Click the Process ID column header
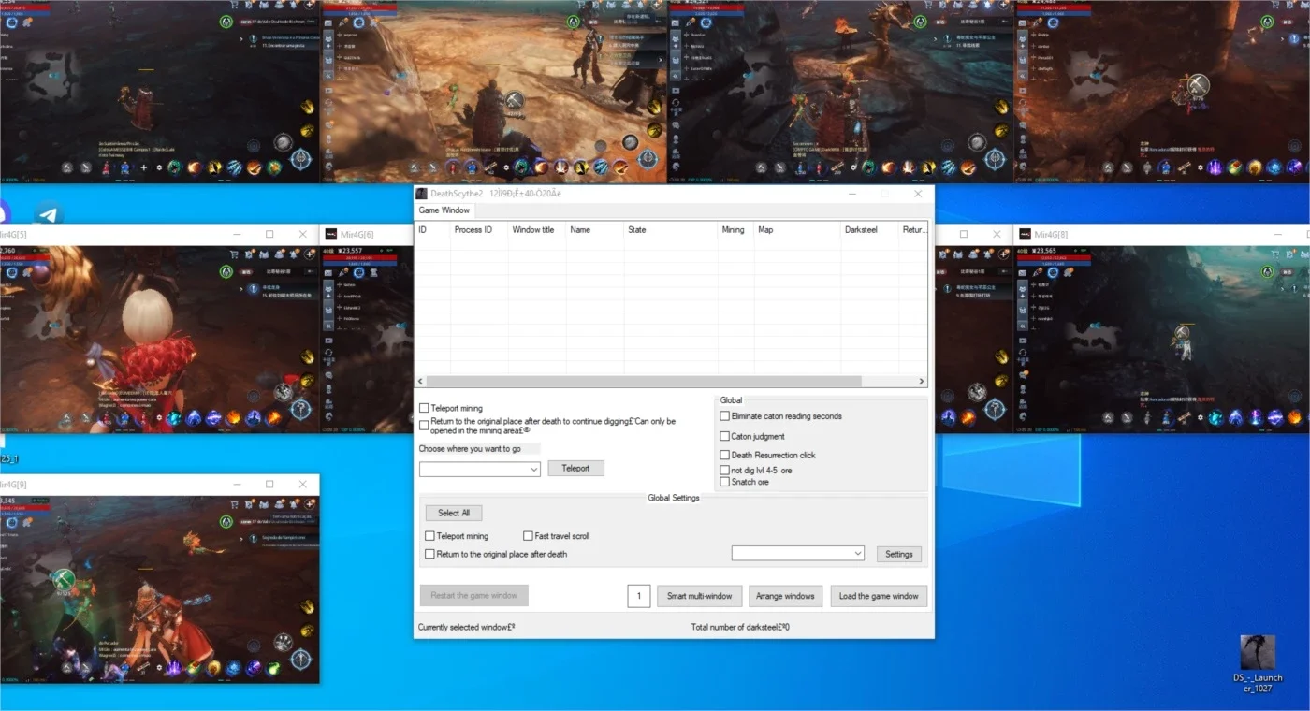Viewport: 1310px width, 711px height. 478,229
